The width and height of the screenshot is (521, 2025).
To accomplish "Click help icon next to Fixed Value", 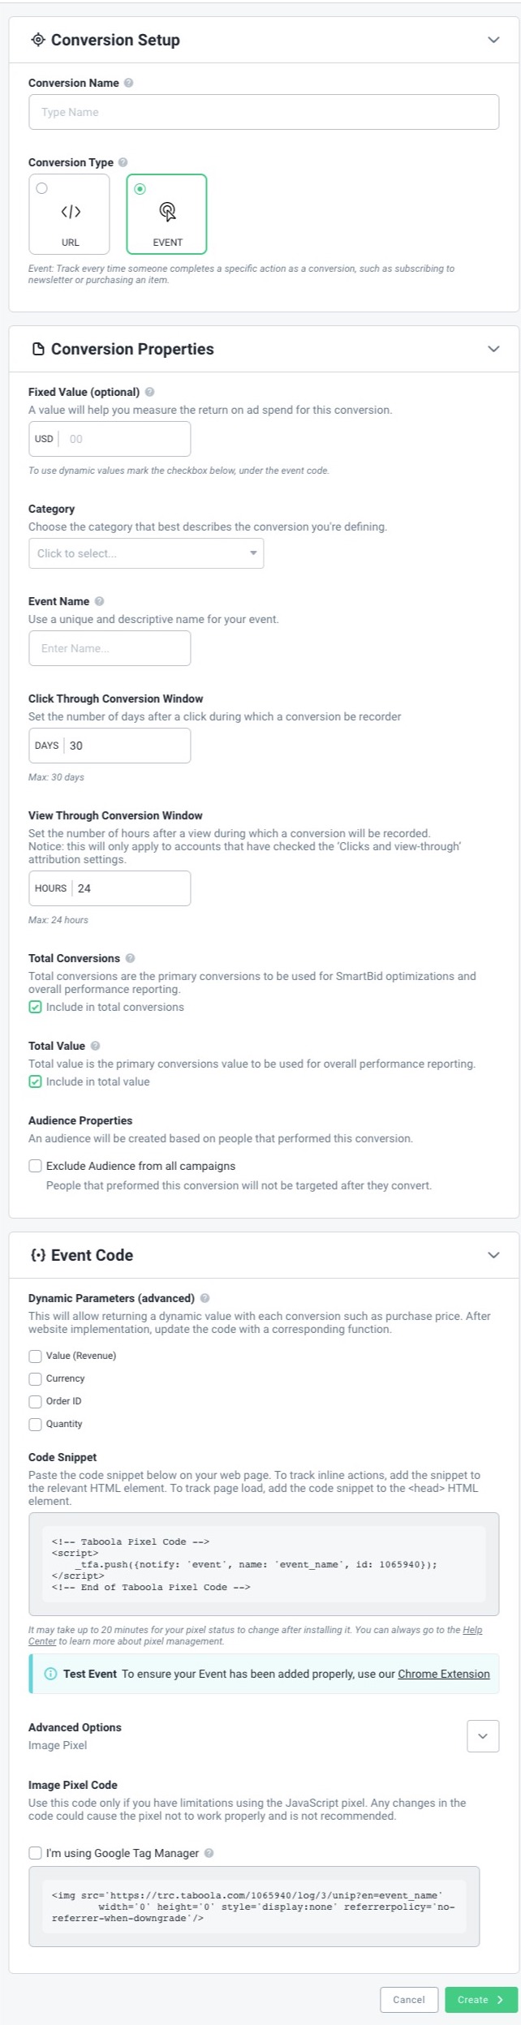I will 149,392.
